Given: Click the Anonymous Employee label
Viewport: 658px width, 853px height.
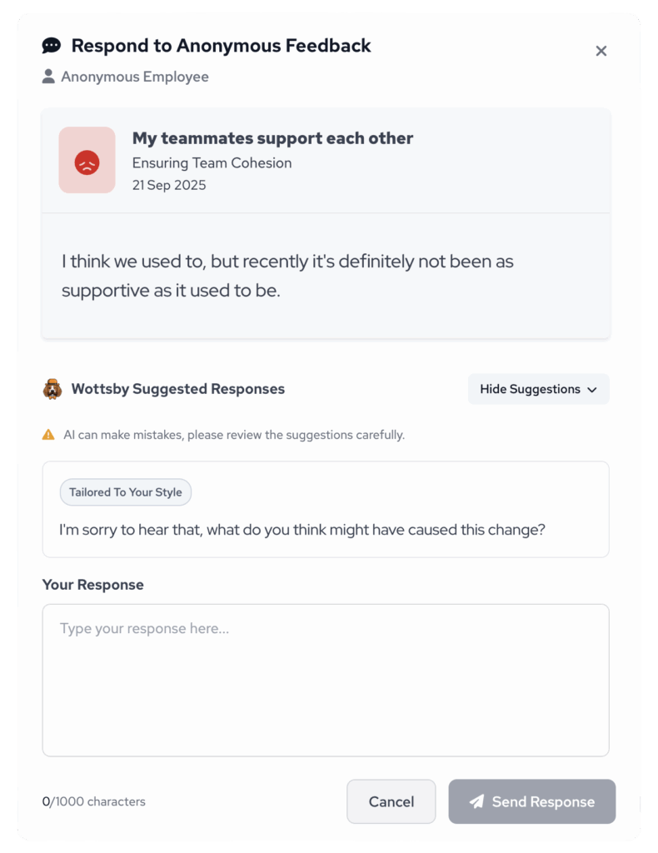Looking at the screenshot, I should pos(135,77).
